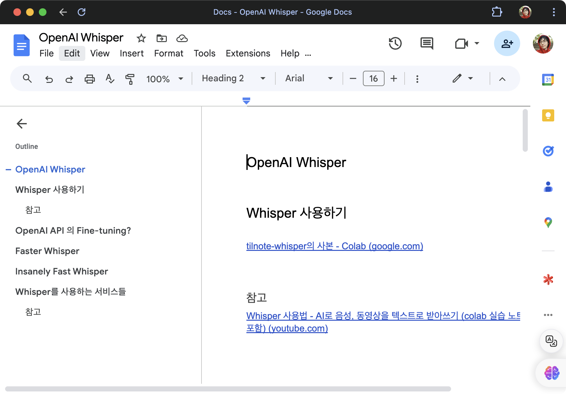
Task: Open the red asterisk add-on icon
Action: pyautogui.click(x=548, y=280)
